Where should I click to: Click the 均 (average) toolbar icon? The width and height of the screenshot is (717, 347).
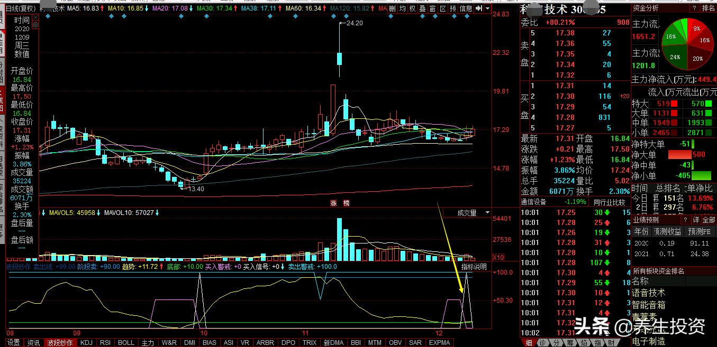coord(402,8)
